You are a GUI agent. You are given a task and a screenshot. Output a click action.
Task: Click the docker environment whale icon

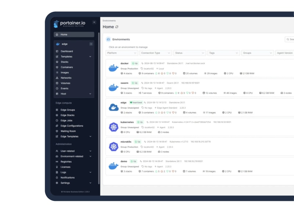click(x=113, y=68)
